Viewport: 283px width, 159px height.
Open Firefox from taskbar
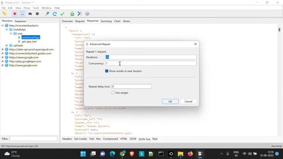[x=190, y=154]
